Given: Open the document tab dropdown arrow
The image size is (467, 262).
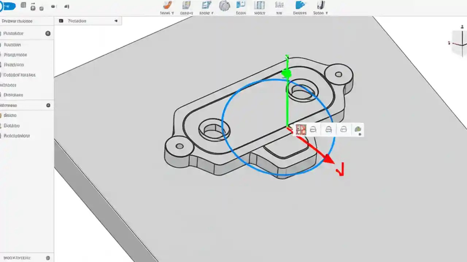Looking at the screenshot, I should pos(116,21).
